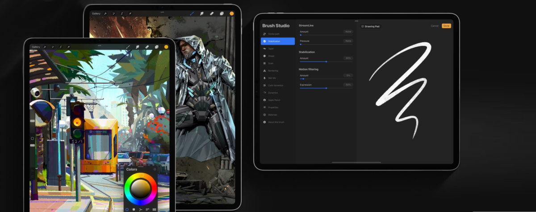Open Dynamics settings in Brush Studio
This screenshot has width=536, height=212.
tap(278, 92)
